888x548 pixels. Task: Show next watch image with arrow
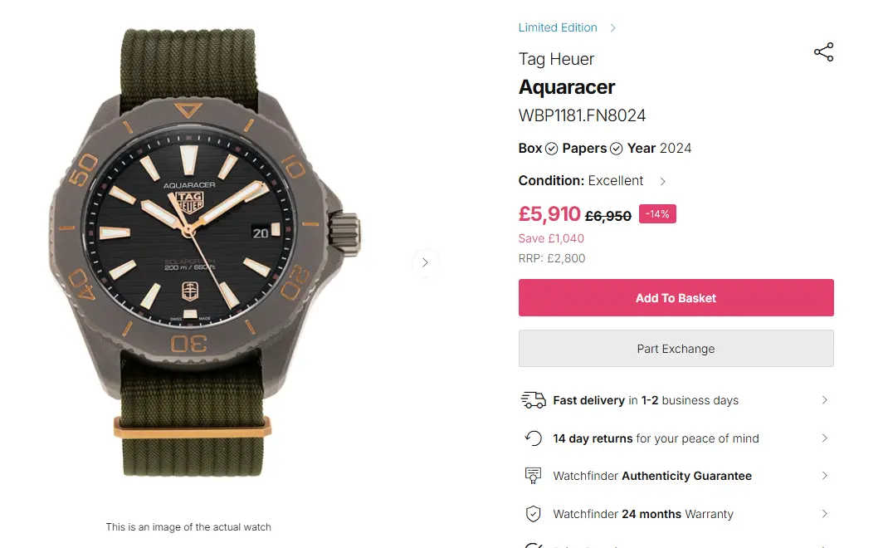[x=425, y=262]
